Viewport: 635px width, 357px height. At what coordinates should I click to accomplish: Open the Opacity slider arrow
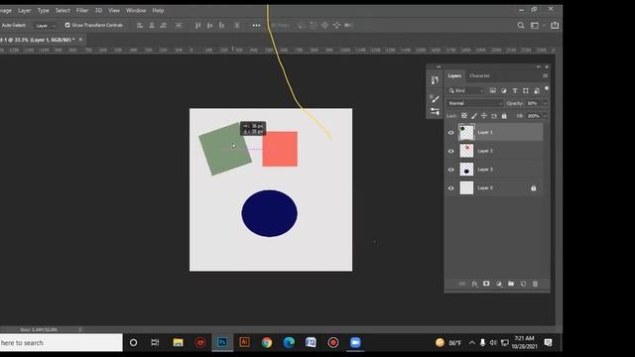click(545, 103)
